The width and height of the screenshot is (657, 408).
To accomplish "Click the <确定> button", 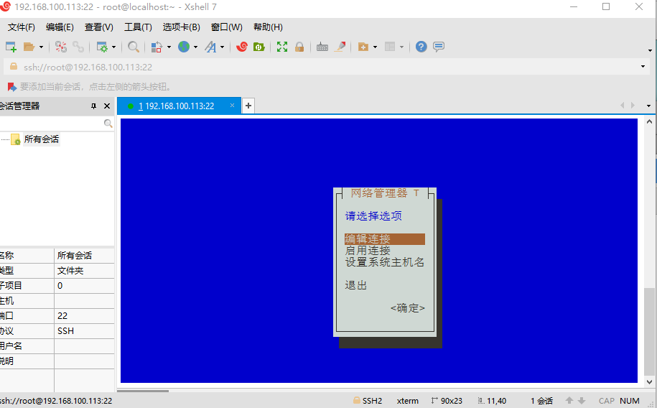I will pyautogui.click(x=408, y=308).
